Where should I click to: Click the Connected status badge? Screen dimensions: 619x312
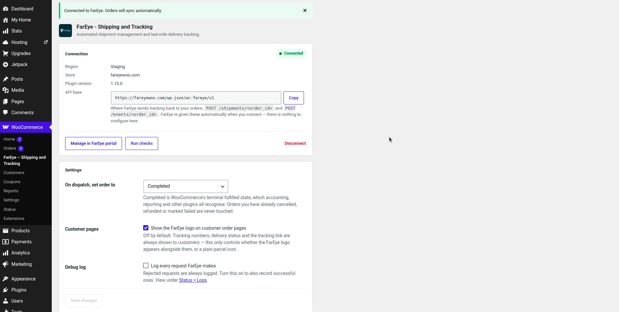[291, 53]
